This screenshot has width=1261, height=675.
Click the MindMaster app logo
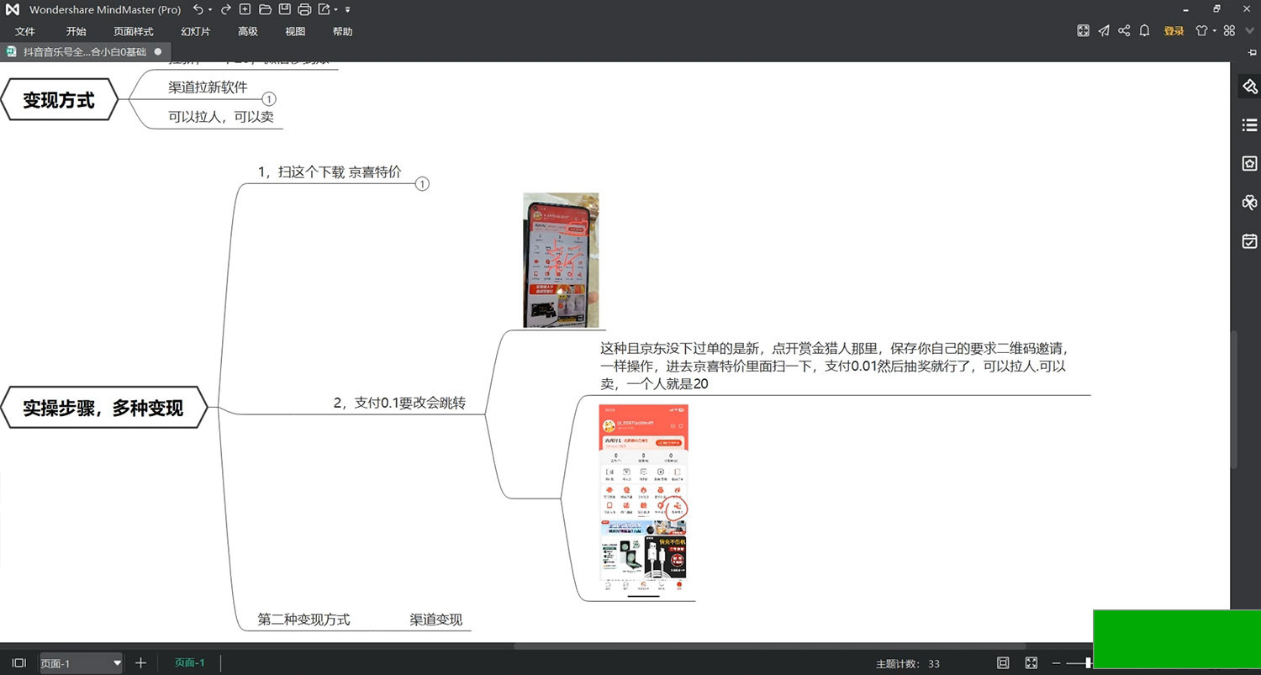click(x=12, y=9)
